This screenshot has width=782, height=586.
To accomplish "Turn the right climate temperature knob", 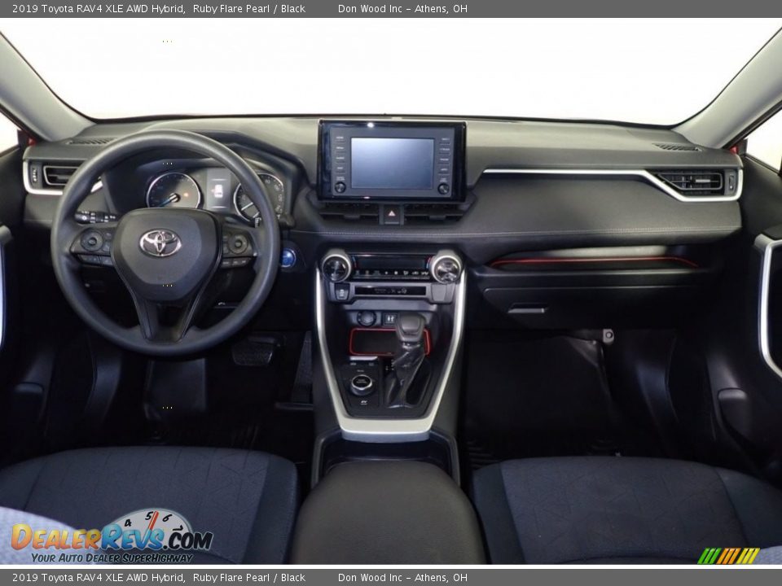I will click(446, 268).
